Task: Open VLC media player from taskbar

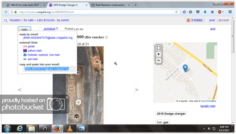Action: [70, 129]
